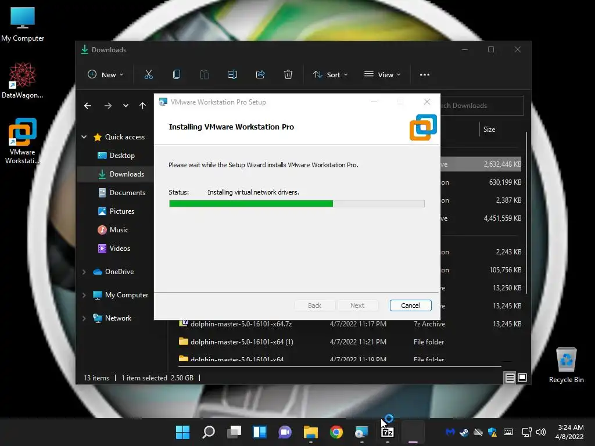Click the disabled Next button in setup
The height and width of the screenshot is (446, 595).
(357, 305)
